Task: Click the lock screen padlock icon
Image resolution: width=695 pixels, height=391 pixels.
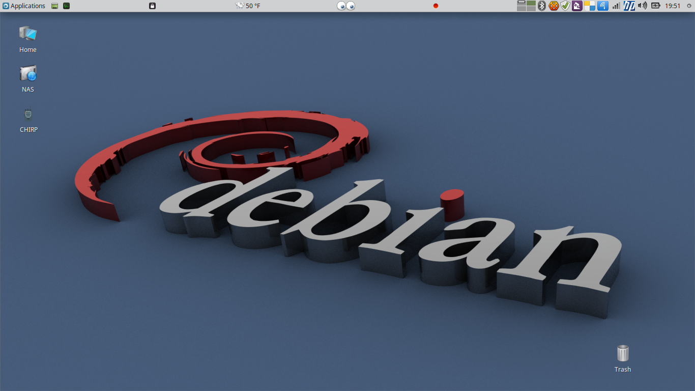Action: [x=152, y=6]
